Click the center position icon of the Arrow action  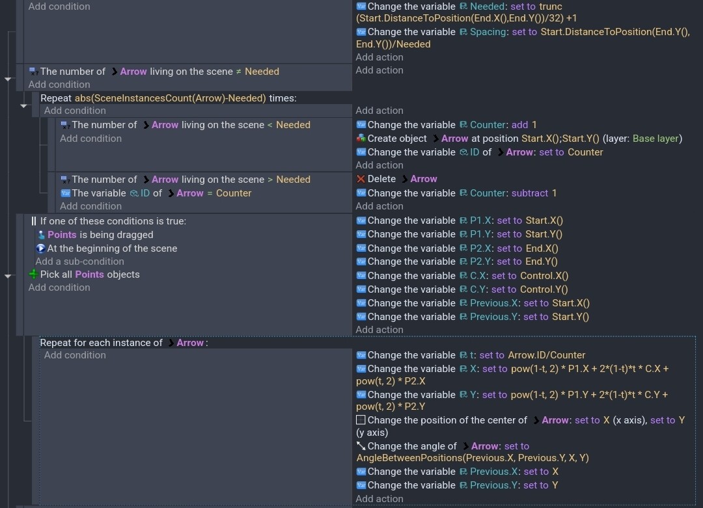pyautogui.click(x=361, y=420)
